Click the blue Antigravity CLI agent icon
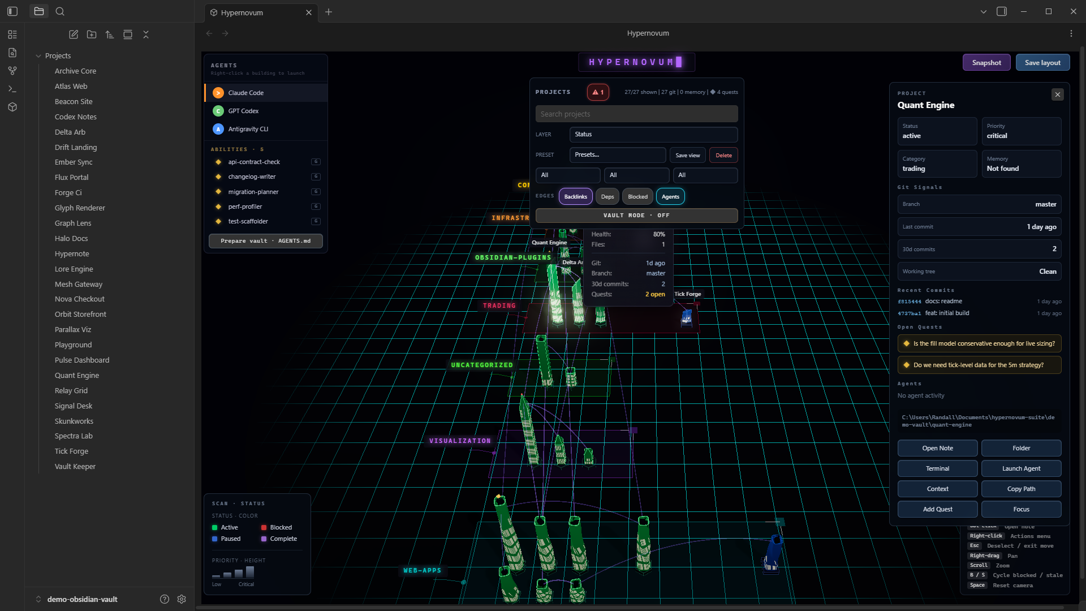The image size is (1086, 611). point(218,129)
